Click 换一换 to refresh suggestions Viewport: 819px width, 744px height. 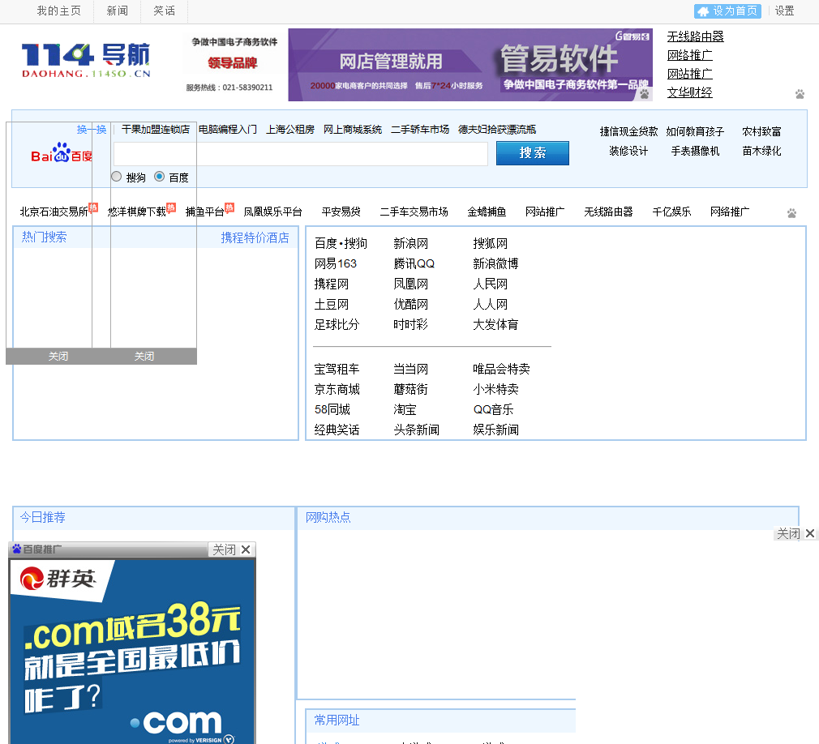pos(92,130)
